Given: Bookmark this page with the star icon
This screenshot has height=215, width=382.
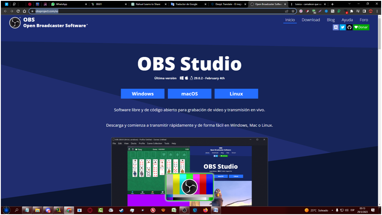Looking at the screenshot, I should coord(293,11).
